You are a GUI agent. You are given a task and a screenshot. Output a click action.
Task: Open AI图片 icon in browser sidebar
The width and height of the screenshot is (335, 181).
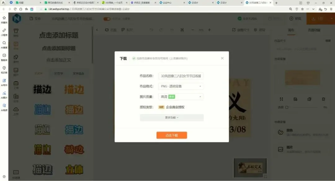coord(4,93)
